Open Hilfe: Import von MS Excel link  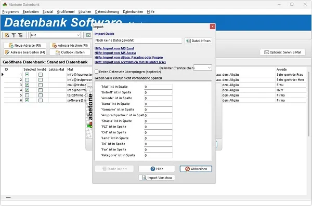click(x=114, y=48)
